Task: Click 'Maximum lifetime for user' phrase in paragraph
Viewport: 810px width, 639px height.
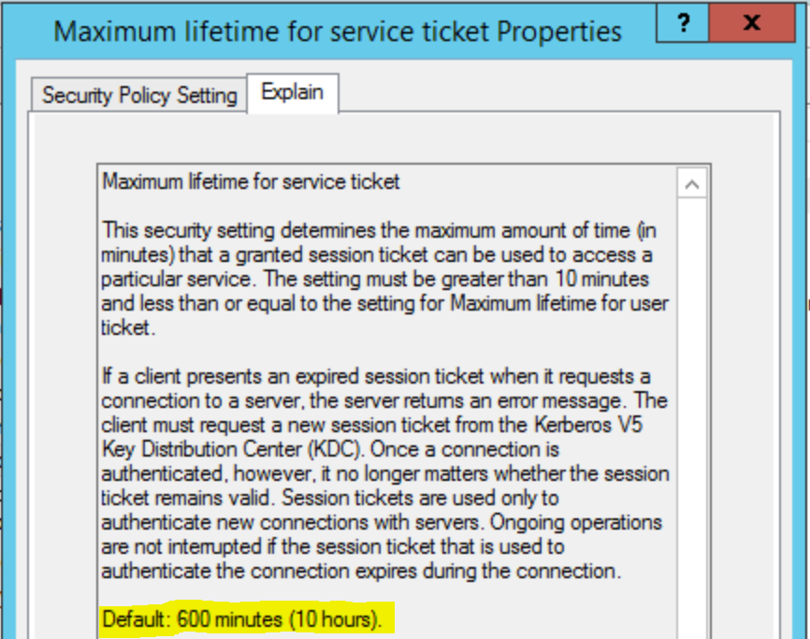Action: (x=570, y=303)
